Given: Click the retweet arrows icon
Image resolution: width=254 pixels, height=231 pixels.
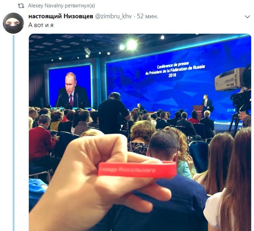Looking at the screenshot, I should tap(21, 6).
